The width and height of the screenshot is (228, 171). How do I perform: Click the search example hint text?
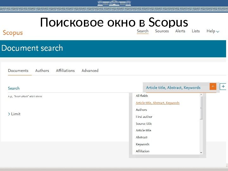(x=25, y=96)
